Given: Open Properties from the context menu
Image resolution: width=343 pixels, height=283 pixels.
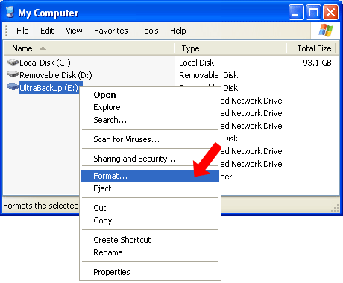Looking at the screenshot, I should pyautogui.click(x=150, y=272).
